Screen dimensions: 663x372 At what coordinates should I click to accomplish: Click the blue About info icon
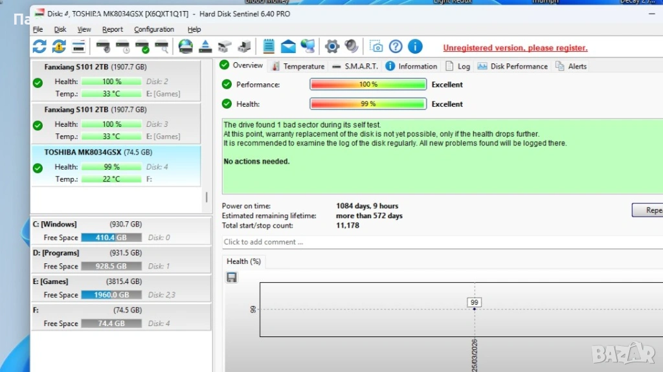(x=415, y=47)
